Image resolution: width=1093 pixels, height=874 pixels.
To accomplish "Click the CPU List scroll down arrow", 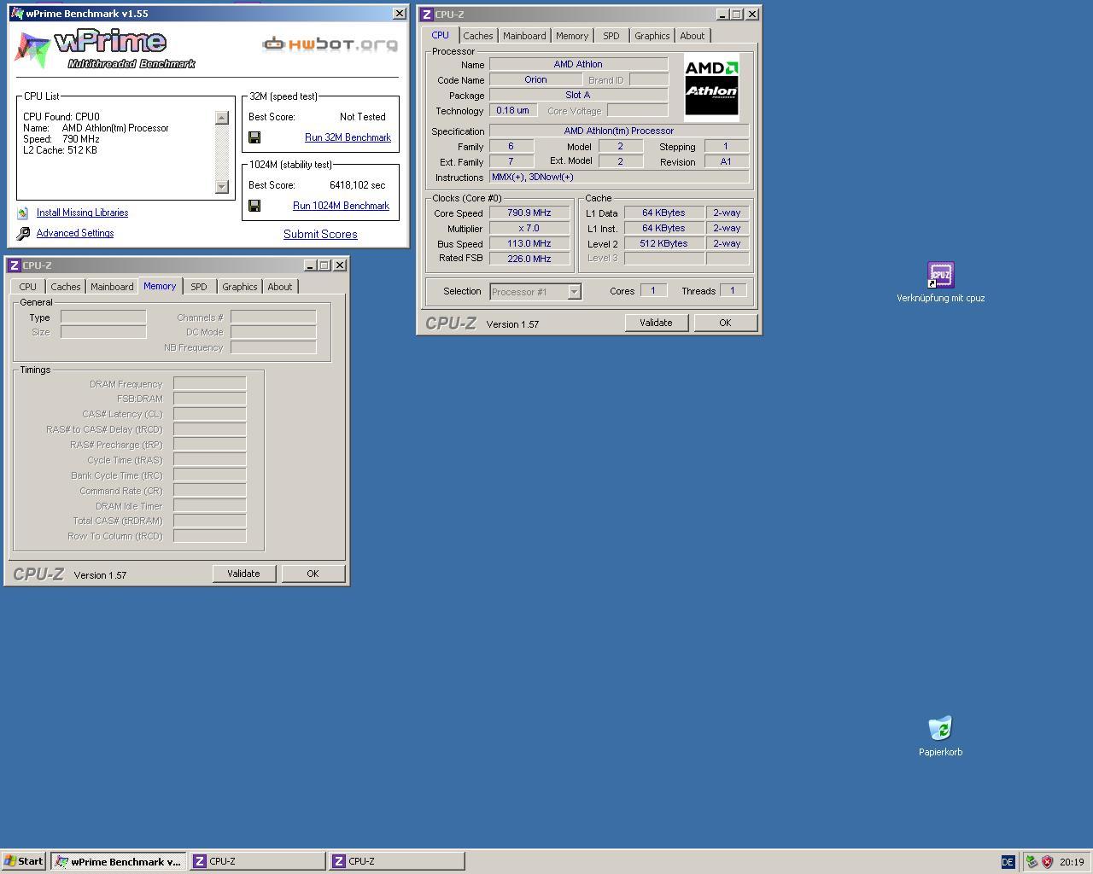I will pos(222,187).
